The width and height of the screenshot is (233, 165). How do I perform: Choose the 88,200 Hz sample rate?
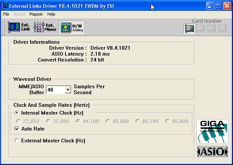[x=147, y=121]
